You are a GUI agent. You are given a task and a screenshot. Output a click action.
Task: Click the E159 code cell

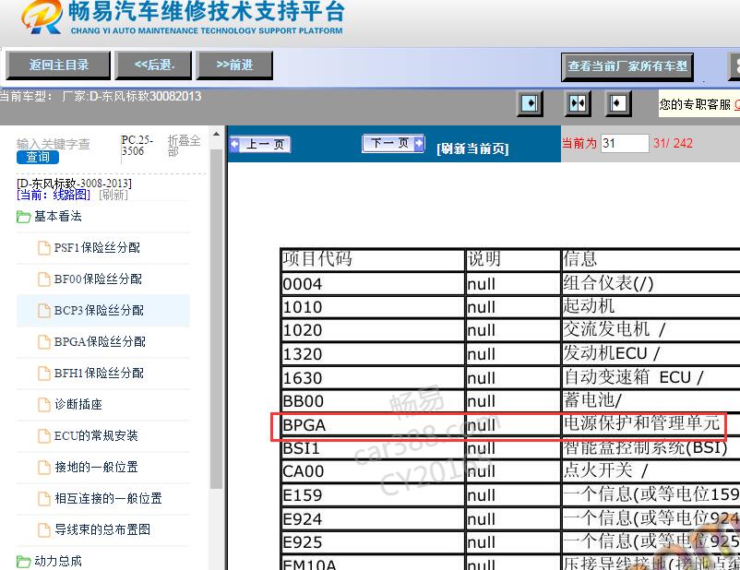373,495
